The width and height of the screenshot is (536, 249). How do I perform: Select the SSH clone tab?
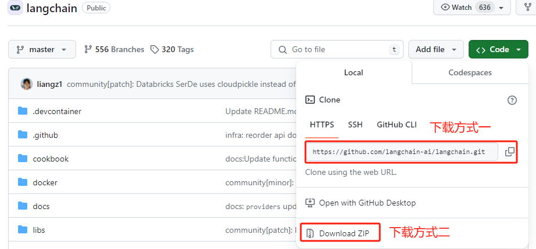coord(355,124)
